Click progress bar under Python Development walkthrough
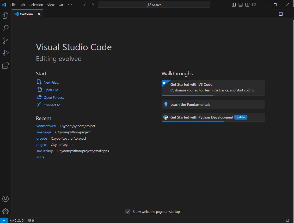 pos(213,122)
